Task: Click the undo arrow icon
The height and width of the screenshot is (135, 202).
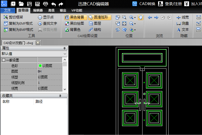Action: coord(54,4)
